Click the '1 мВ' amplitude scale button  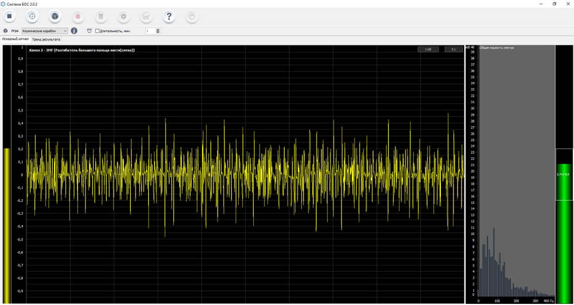click(x=426, y=50)
